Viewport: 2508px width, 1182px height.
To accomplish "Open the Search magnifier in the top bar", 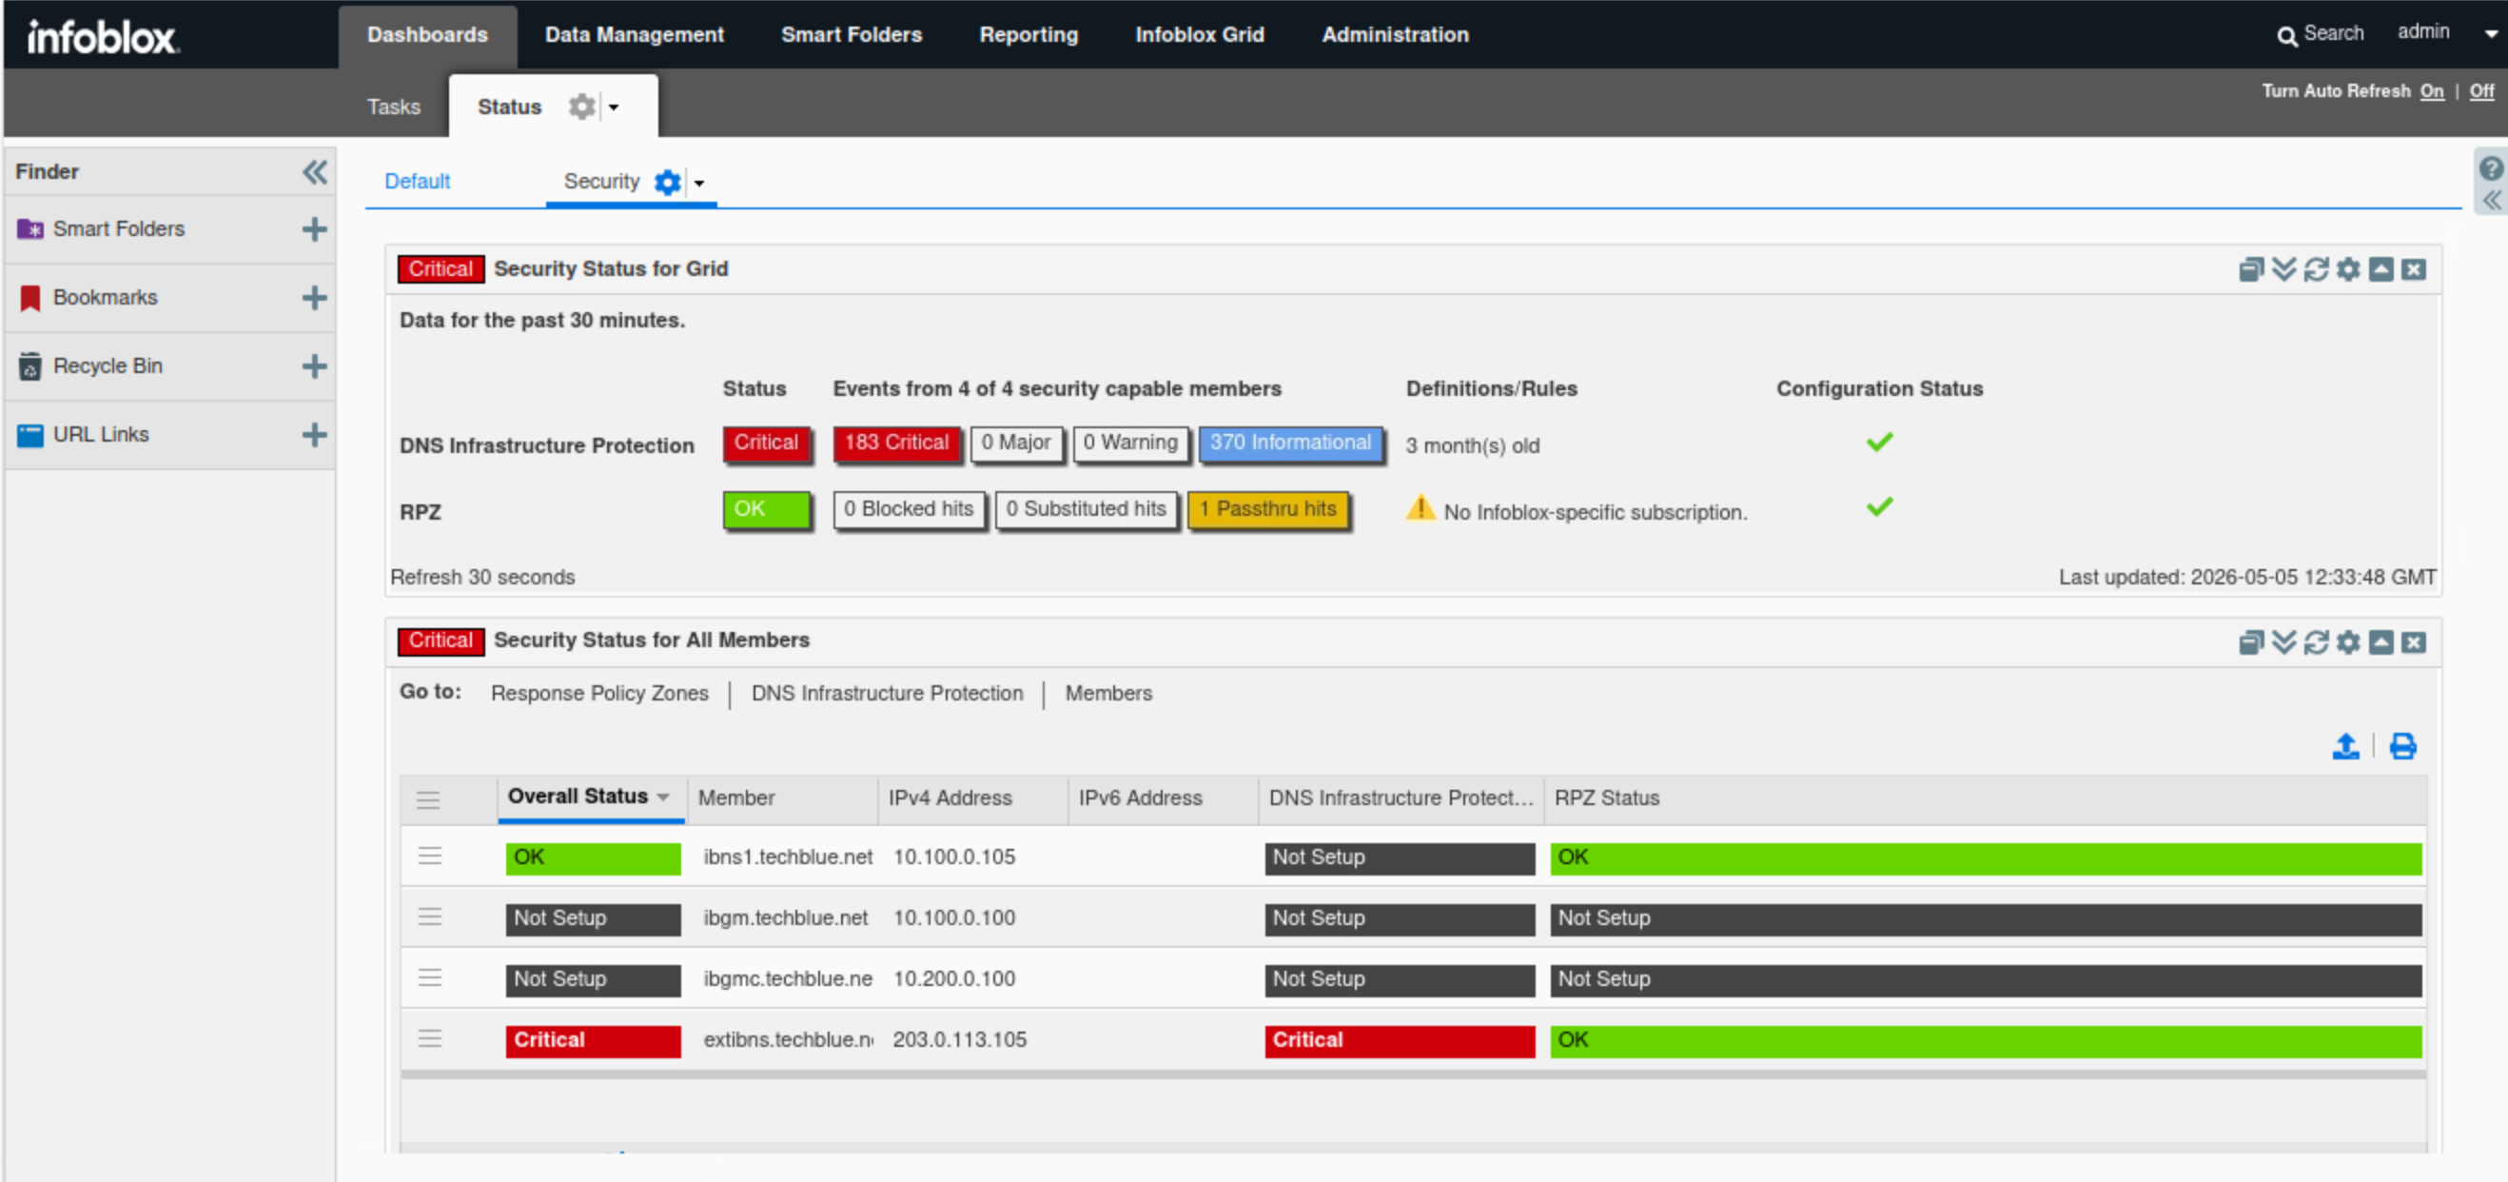I will (2286, 36).
